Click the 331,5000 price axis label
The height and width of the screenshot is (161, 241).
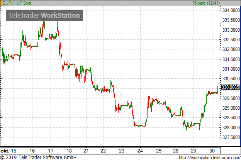coord(231,59)
